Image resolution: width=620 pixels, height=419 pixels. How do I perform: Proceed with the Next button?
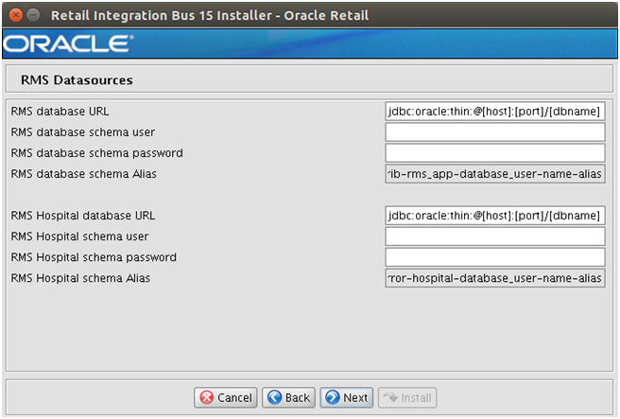pos(346,397)
